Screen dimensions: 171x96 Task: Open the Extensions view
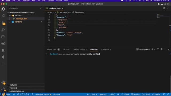3,37
